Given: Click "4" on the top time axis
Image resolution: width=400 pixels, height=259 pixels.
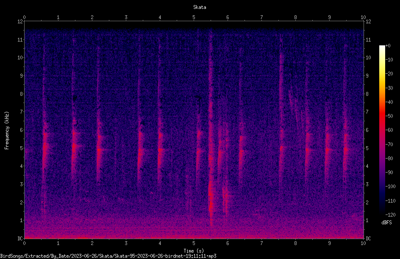Looking at the screenshot, I should [x=160, y=17].
